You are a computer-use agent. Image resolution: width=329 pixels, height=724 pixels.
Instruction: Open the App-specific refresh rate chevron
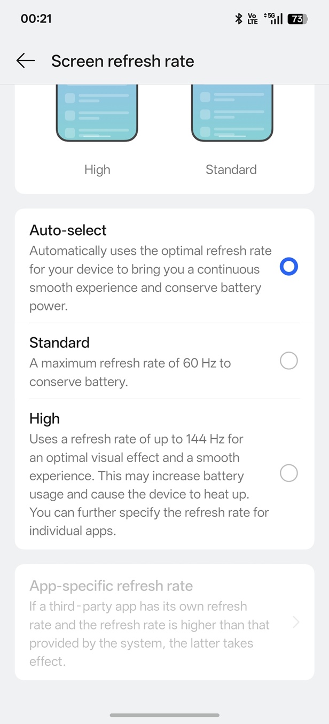pos(296,622)
